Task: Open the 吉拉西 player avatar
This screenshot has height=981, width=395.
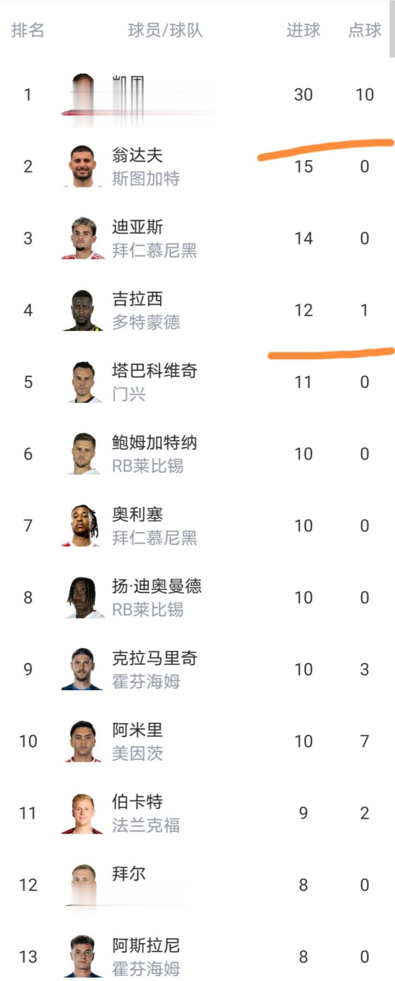Action: 83,311
